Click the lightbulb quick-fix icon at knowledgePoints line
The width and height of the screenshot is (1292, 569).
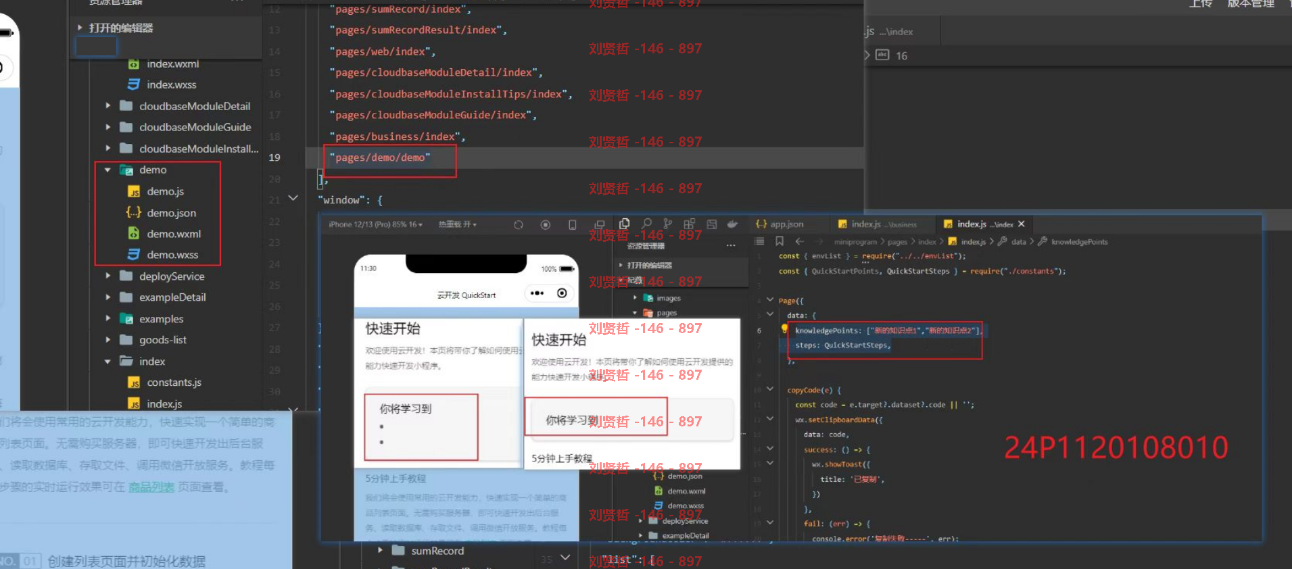pos(784,329)
